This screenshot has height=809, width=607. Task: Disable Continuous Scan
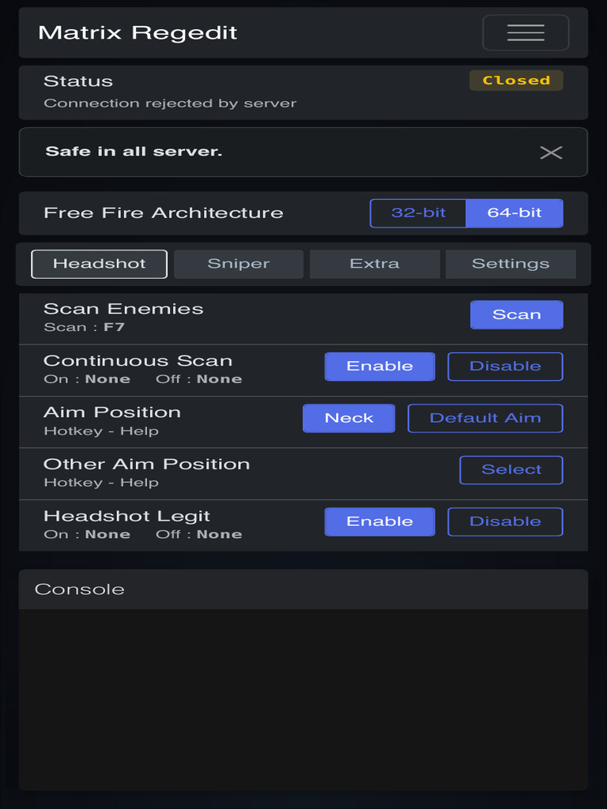coord(505,367)
